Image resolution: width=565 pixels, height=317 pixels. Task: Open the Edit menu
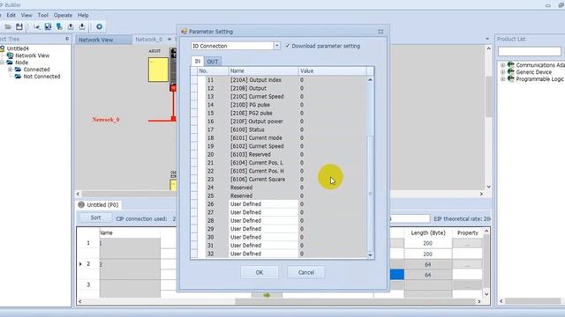tap(11, 15)
